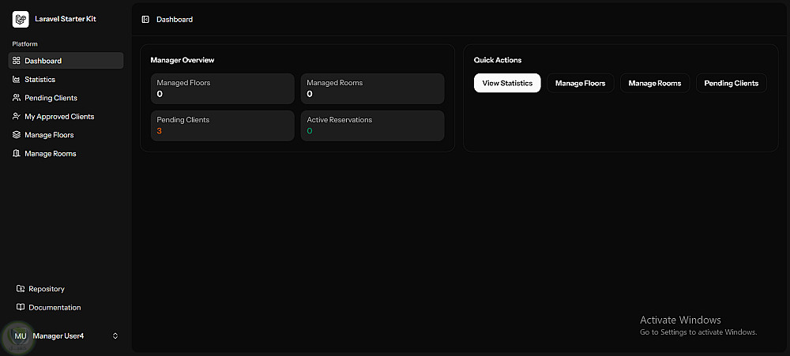Click the orange pending clients count 3
Image resolution: width=790 pixels, height=356 pixels.
[x=160, y=131]
